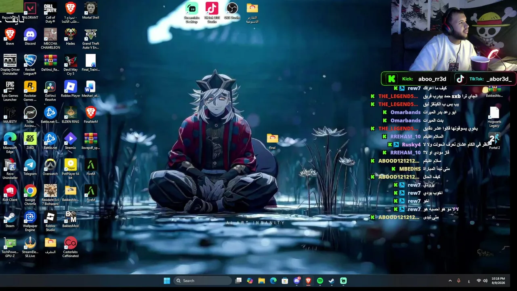Viewport: 517px width, 291px height.
Task: Select the DaVinci_Re... archive file
Action: point(50,63)
